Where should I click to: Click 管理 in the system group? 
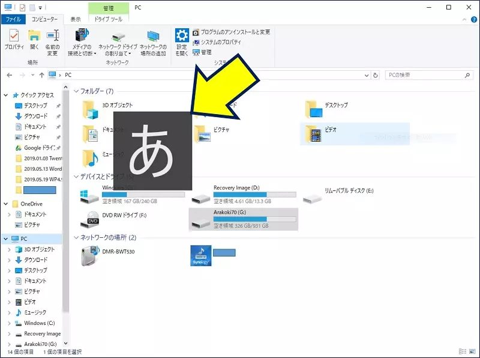click(x=202, y=52)
